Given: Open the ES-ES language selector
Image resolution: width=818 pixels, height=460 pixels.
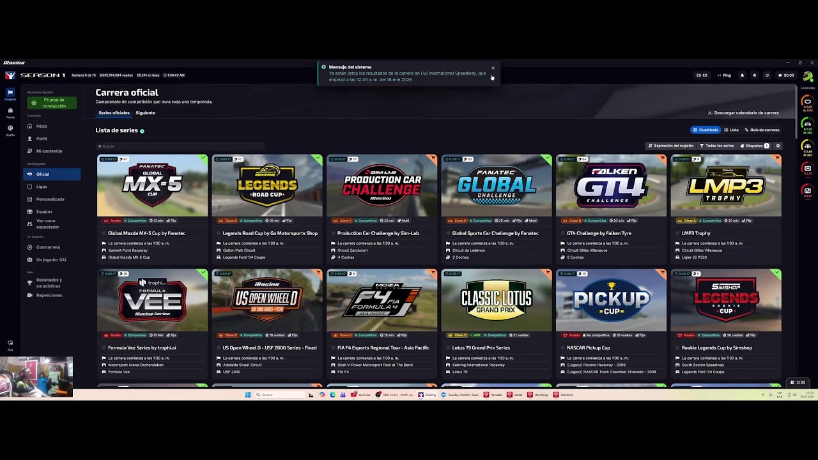Looking at the screenshot, I should click(x=702, y=75).
